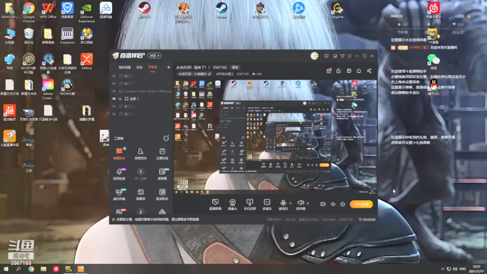This screenshot has width=487, height=274.
Task: Select the Counter-Strike: Global Offensive source row
Action: point(141,91)
